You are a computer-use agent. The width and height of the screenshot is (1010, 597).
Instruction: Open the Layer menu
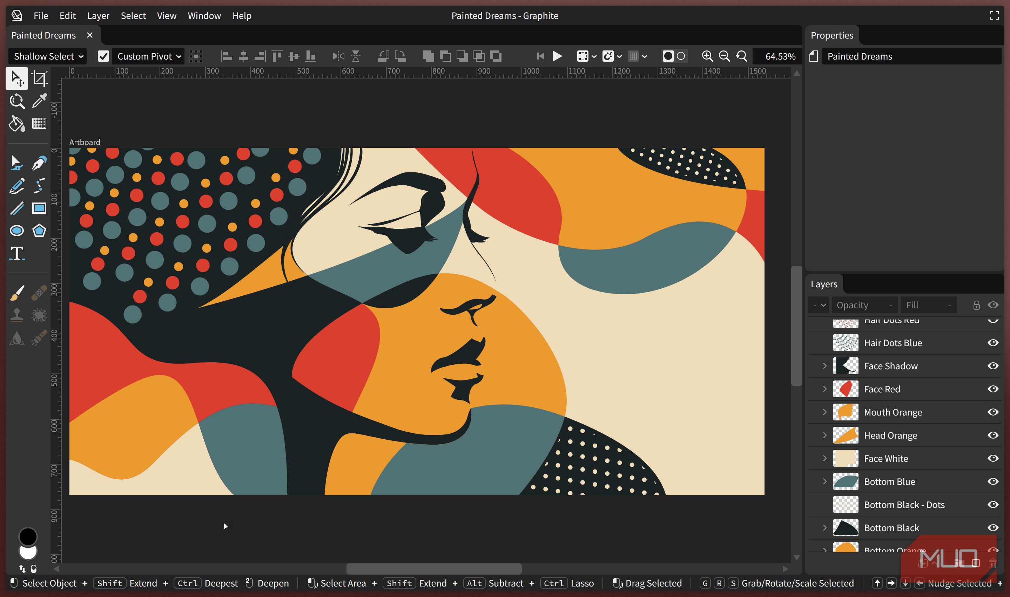pos(98,16)
